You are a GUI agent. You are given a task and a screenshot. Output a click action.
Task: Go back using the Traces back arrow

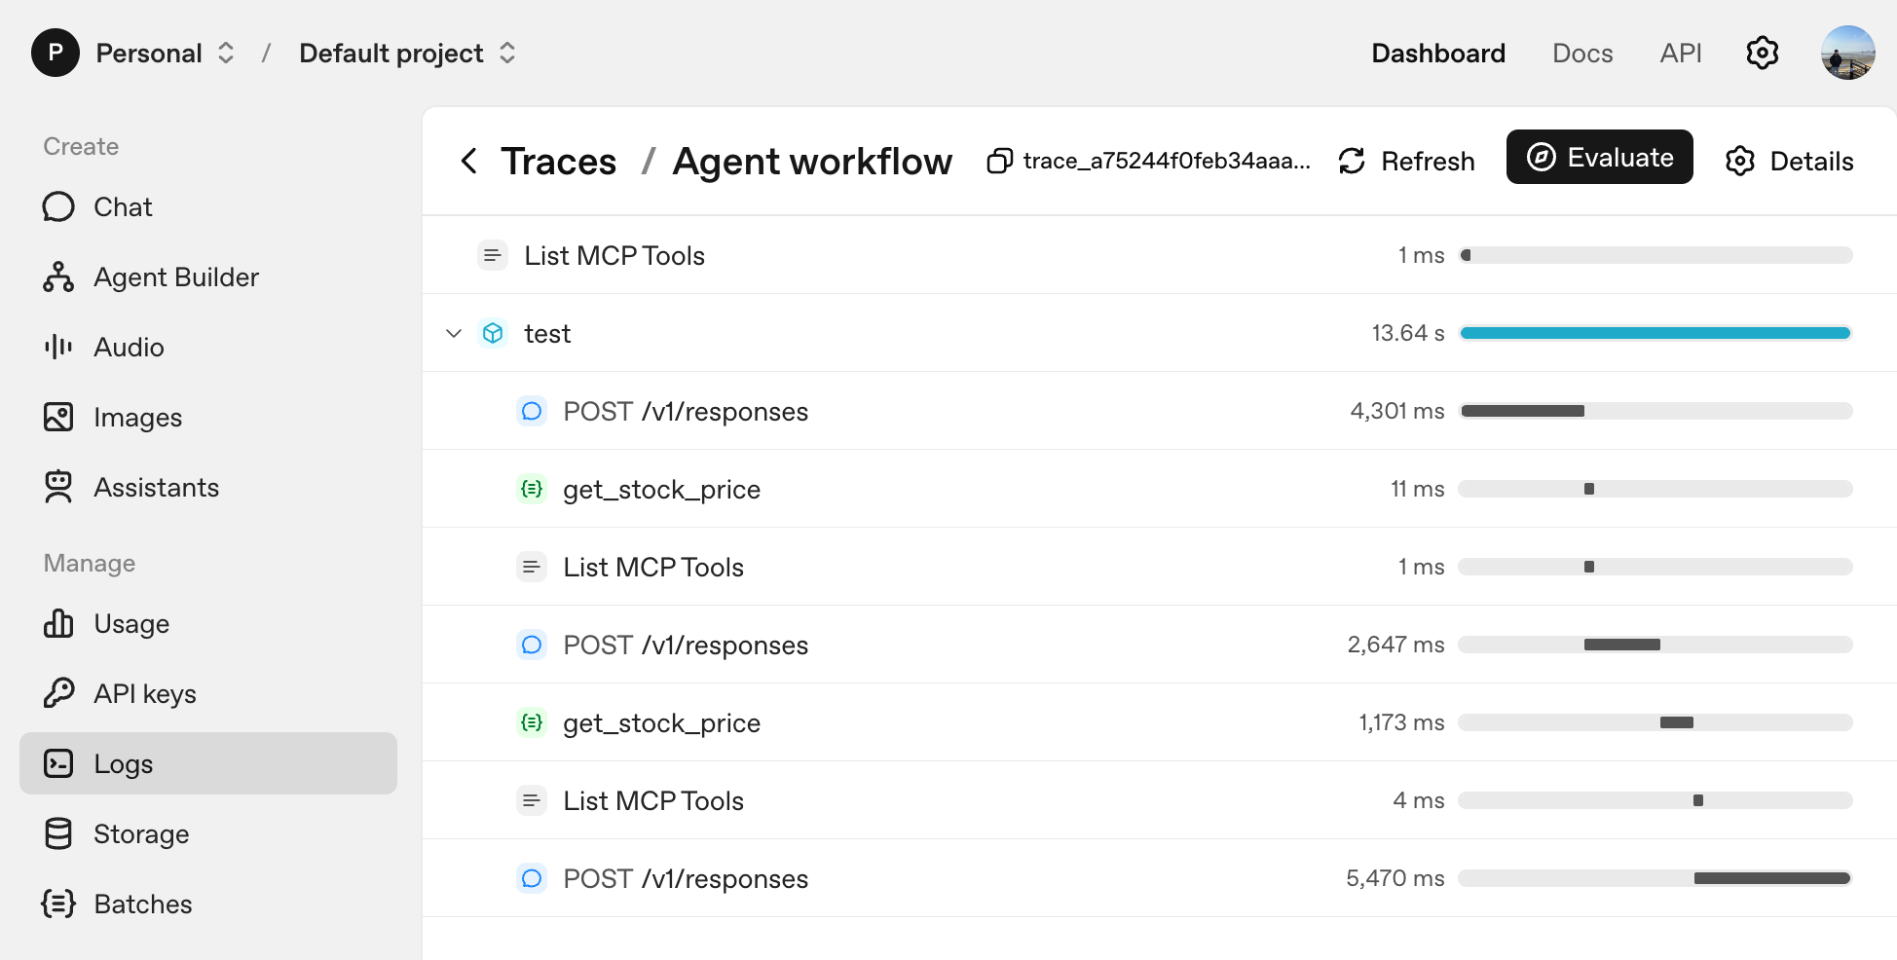[x=469, y=161]
